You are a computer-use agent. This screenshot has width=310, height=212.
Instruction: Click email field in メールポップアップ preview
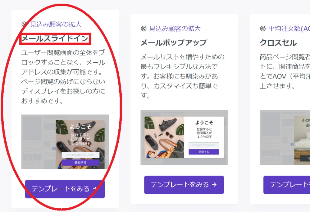pyautogui.click(x=204, y=145)
